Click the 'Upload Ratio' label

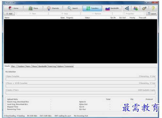click(12, 99)
